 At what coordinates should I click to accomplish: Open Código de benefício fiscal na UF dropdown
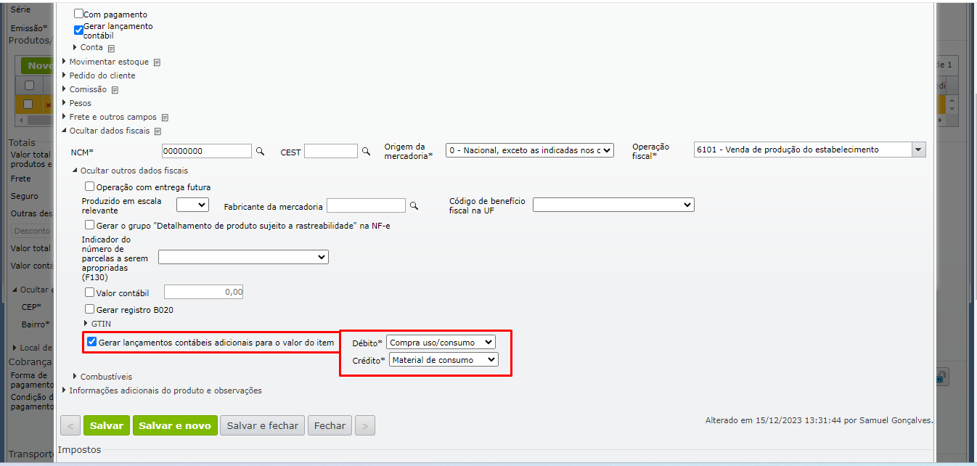coord(613,205)
